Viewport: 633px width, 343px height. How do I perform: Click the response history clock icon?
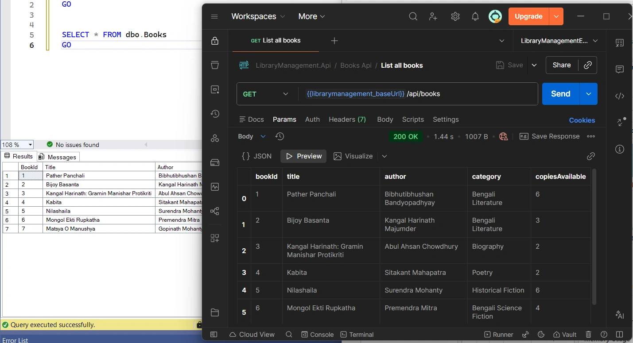click(280, 136)
